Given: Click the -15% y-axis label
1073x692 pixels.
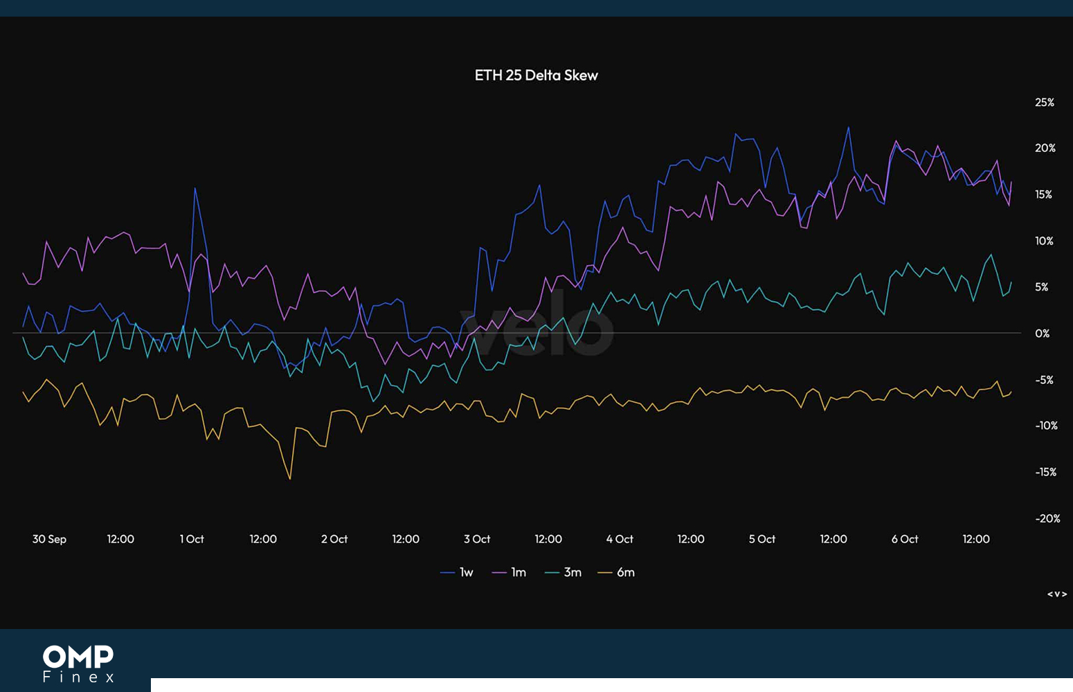Looking at the screenshot, I should point(1045,472).
